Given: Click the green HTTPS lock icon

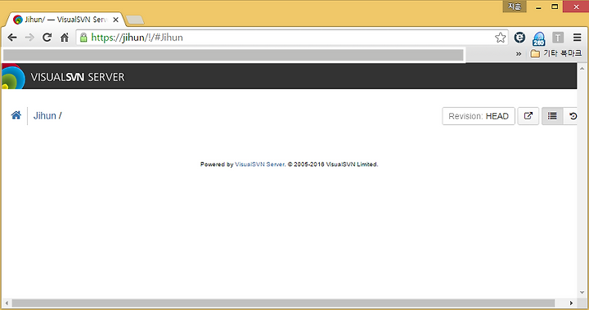Looking at the screenshot, I should [x=83, y=38].
